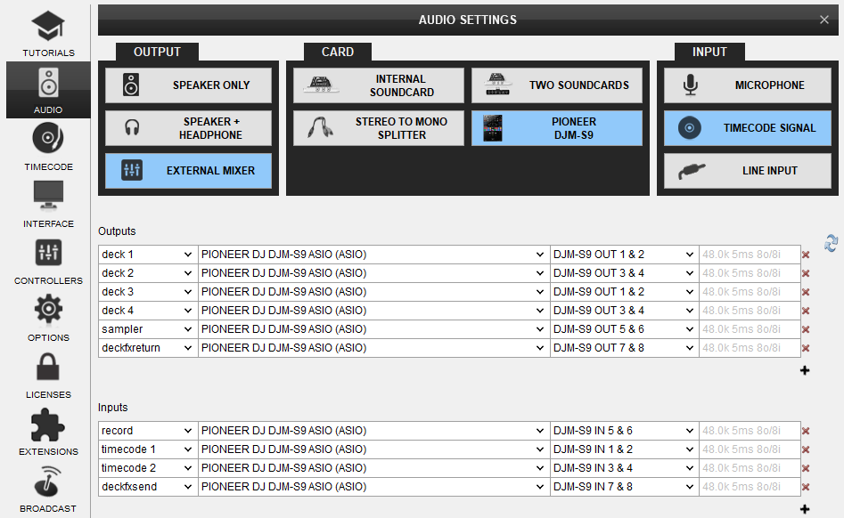
Task: Select Stereo to Mono Splitter card
Action: click(x=379, y=128)
